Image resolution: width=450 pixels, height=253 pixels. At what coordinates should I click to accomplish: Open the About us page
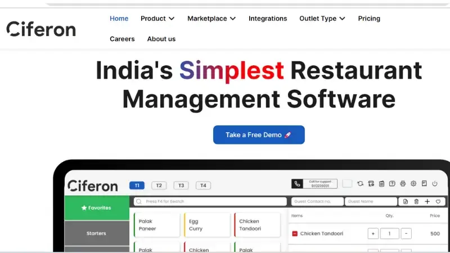pos(161,39)
